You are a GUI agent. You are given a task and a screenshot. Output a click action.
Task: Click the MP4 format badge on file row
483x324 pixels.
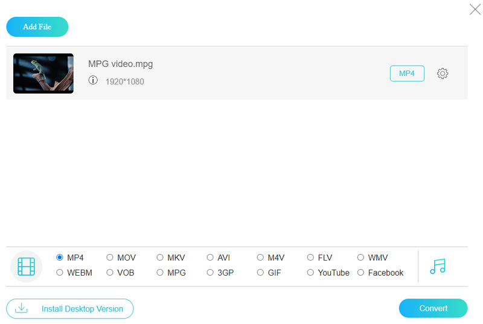[x=407, y=74]
